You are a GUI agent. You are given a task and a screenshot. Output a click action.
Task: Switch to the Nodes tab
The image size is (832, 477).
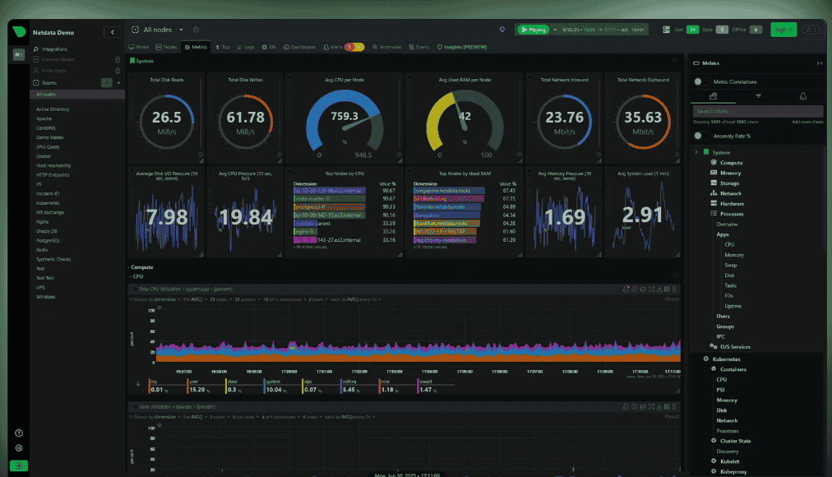(167, 47)
